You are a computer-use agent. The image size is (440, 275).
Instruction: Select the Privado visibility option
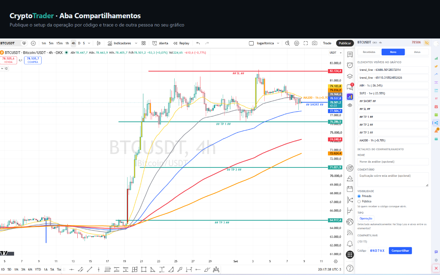click(359, 196)
